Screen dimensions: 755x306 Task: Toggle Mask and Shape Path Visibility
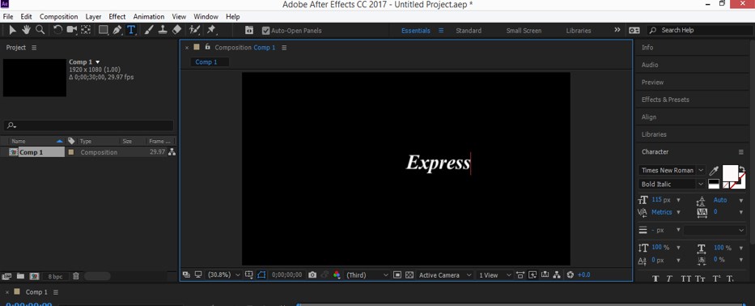tap(261, 274)
